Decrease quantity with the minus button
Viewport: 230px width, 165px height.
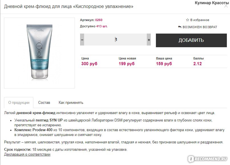click(82, 40)
